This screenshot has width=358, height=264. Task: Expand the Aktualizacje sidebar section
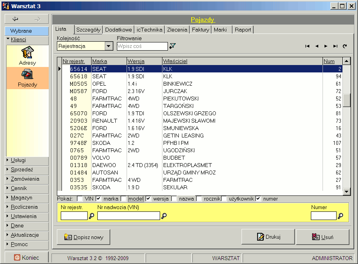pyautogui.click(x=27, y=235)
